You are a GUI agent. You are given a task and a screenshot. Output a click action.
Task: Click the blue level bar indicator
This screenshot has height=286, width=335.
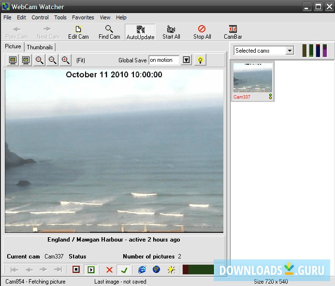click(318, 50)
